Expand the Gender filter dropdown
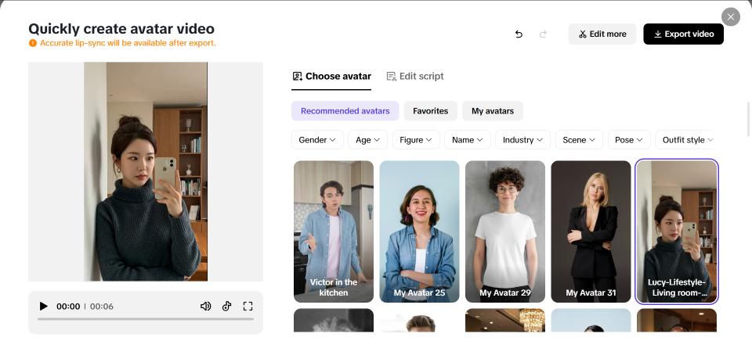The width and height of the screenshot is (752, 348). [316, 140]
